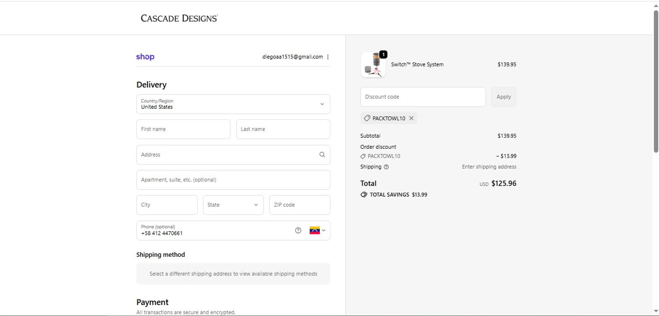Click the Address input field
The width and height of the screenshot is (659, 316).
pos(233,154)
